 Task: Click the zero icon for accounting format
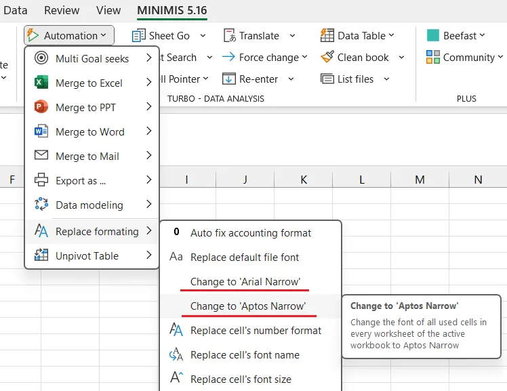click(x=176, y=232)
